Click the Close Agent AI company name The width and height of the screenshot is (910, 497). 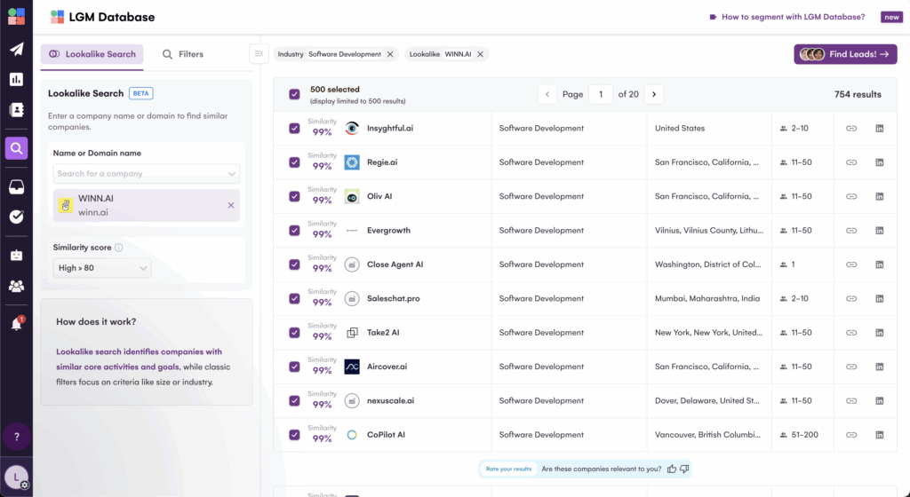pyautogui.click(x=395, y=264)
